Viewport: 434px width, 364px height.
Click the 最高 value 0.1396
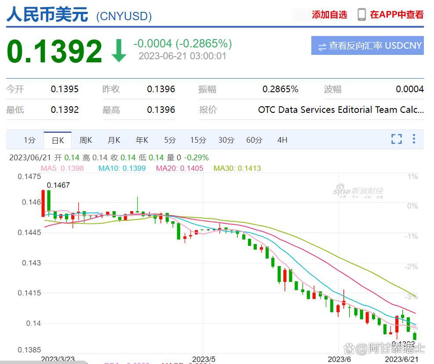pos(161,110)
